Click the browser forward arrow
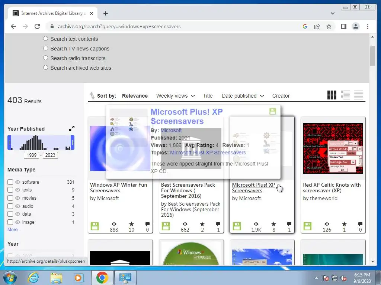The image size is (381, 285). pyautogui.click(x=25, y=26)
